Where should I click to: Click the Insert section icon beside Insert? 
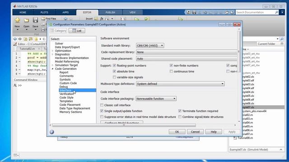(x=96, y=18)
